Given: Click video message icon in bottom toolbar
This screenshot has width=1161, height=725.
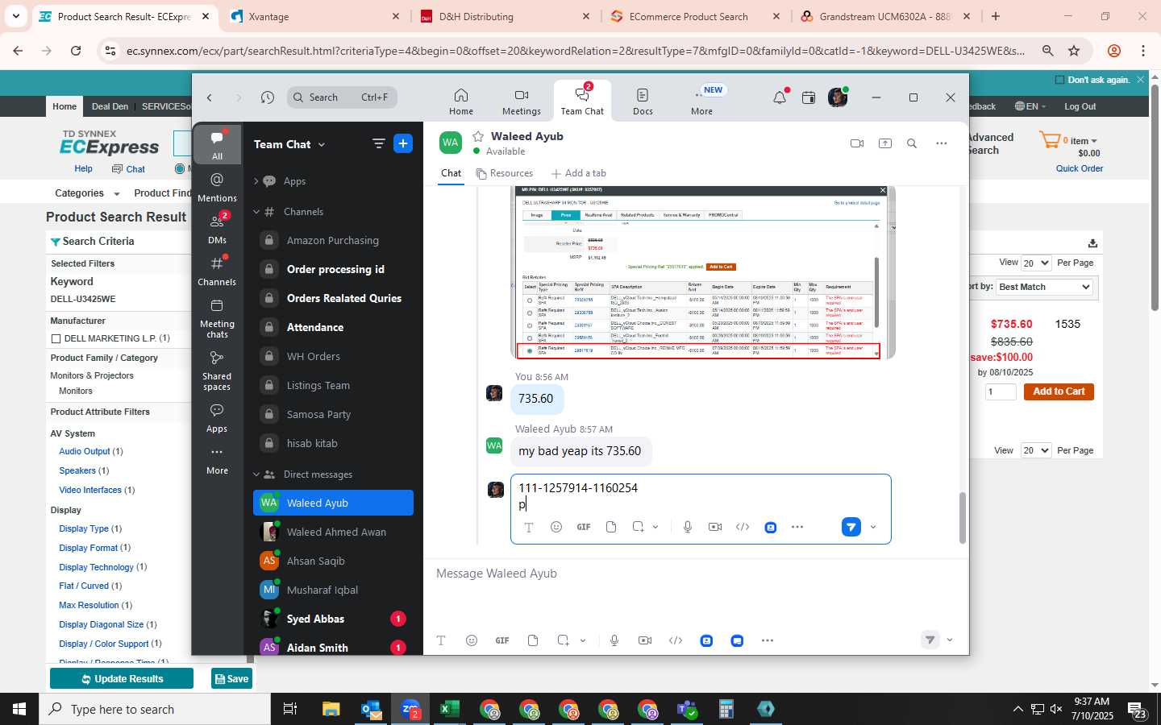Looking at the screenshot, I should (645, 640).
